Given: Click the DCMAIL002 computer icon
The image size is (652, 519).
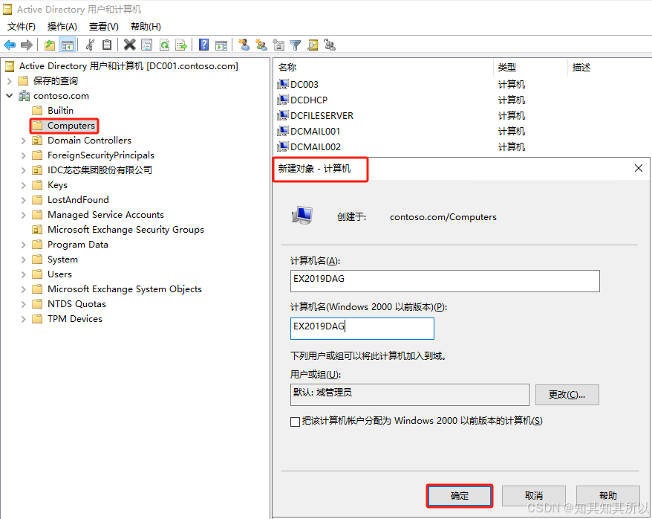Looking at the screenshot, I should coord(283,147).
